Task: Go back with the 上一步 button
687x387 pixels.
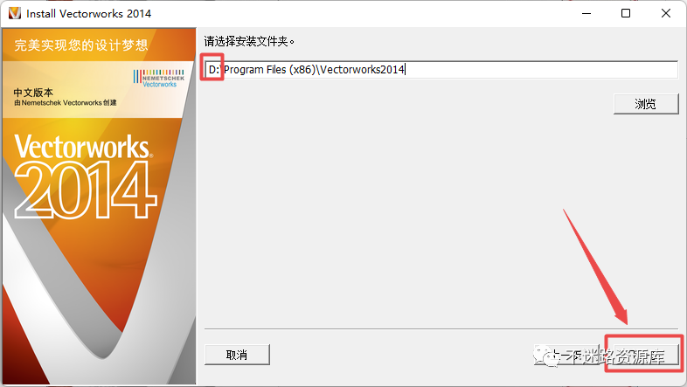Action: tap(566, 355)
